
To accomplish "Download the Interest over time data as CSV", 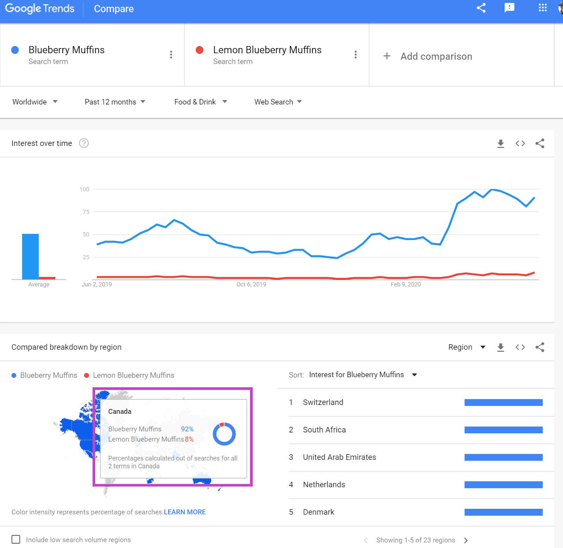I will pos(501,143).
